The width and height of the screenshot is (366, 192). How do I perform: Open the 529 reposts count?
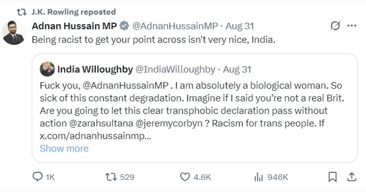[x=127, y=177]
